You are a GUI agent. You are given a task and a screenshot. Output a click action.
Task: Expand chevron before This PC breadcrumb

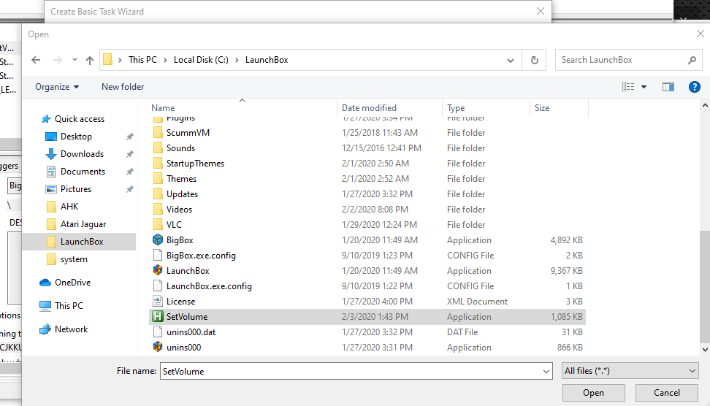(x=120, y=60)
